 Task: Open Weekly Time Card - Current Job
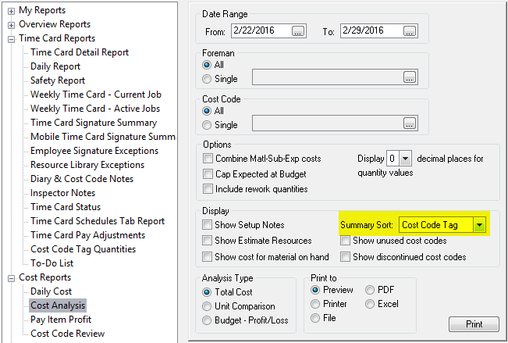(x=96, y=95)
